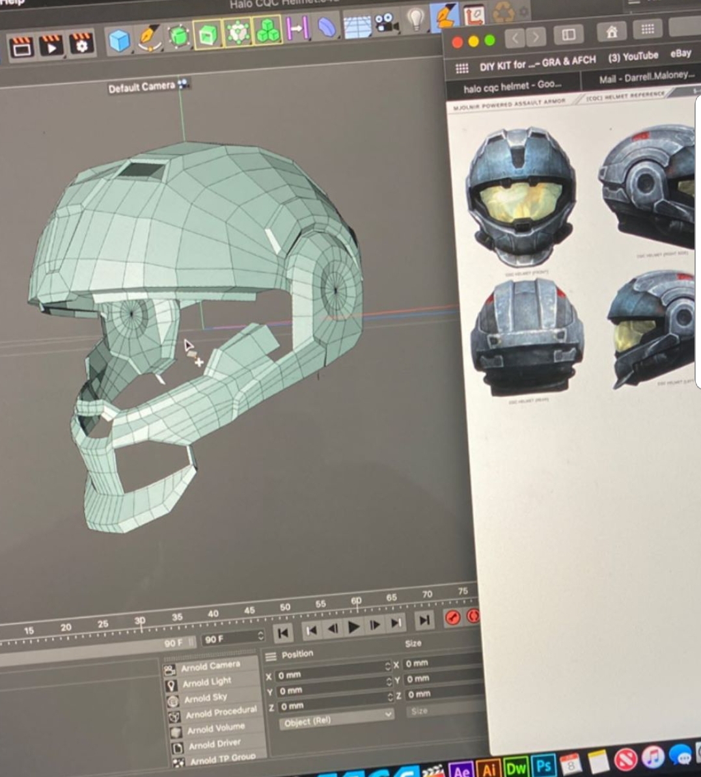Select Arnold Volume item
The image size is (701, 777).
(x=215, y=728)
